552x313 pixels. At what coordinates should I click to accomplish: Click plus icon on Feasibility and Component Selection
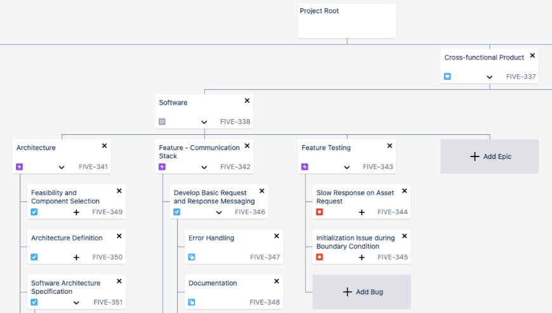point(76,212)
